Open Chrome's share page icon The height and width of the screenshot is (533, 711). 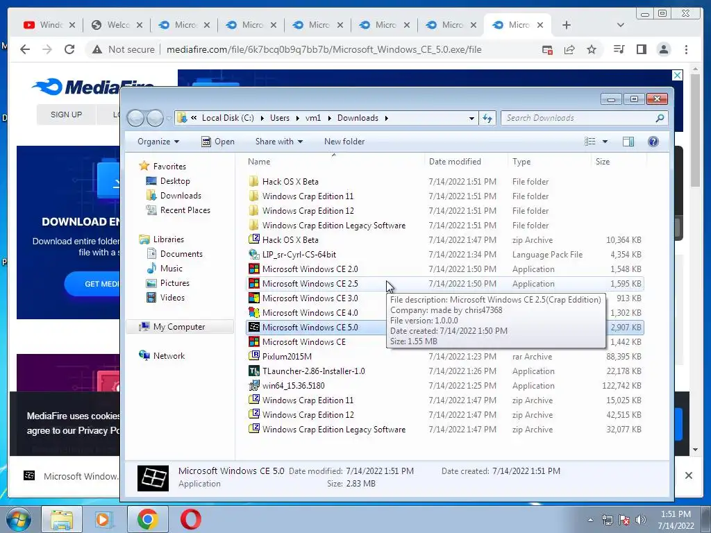pos(569,49)
